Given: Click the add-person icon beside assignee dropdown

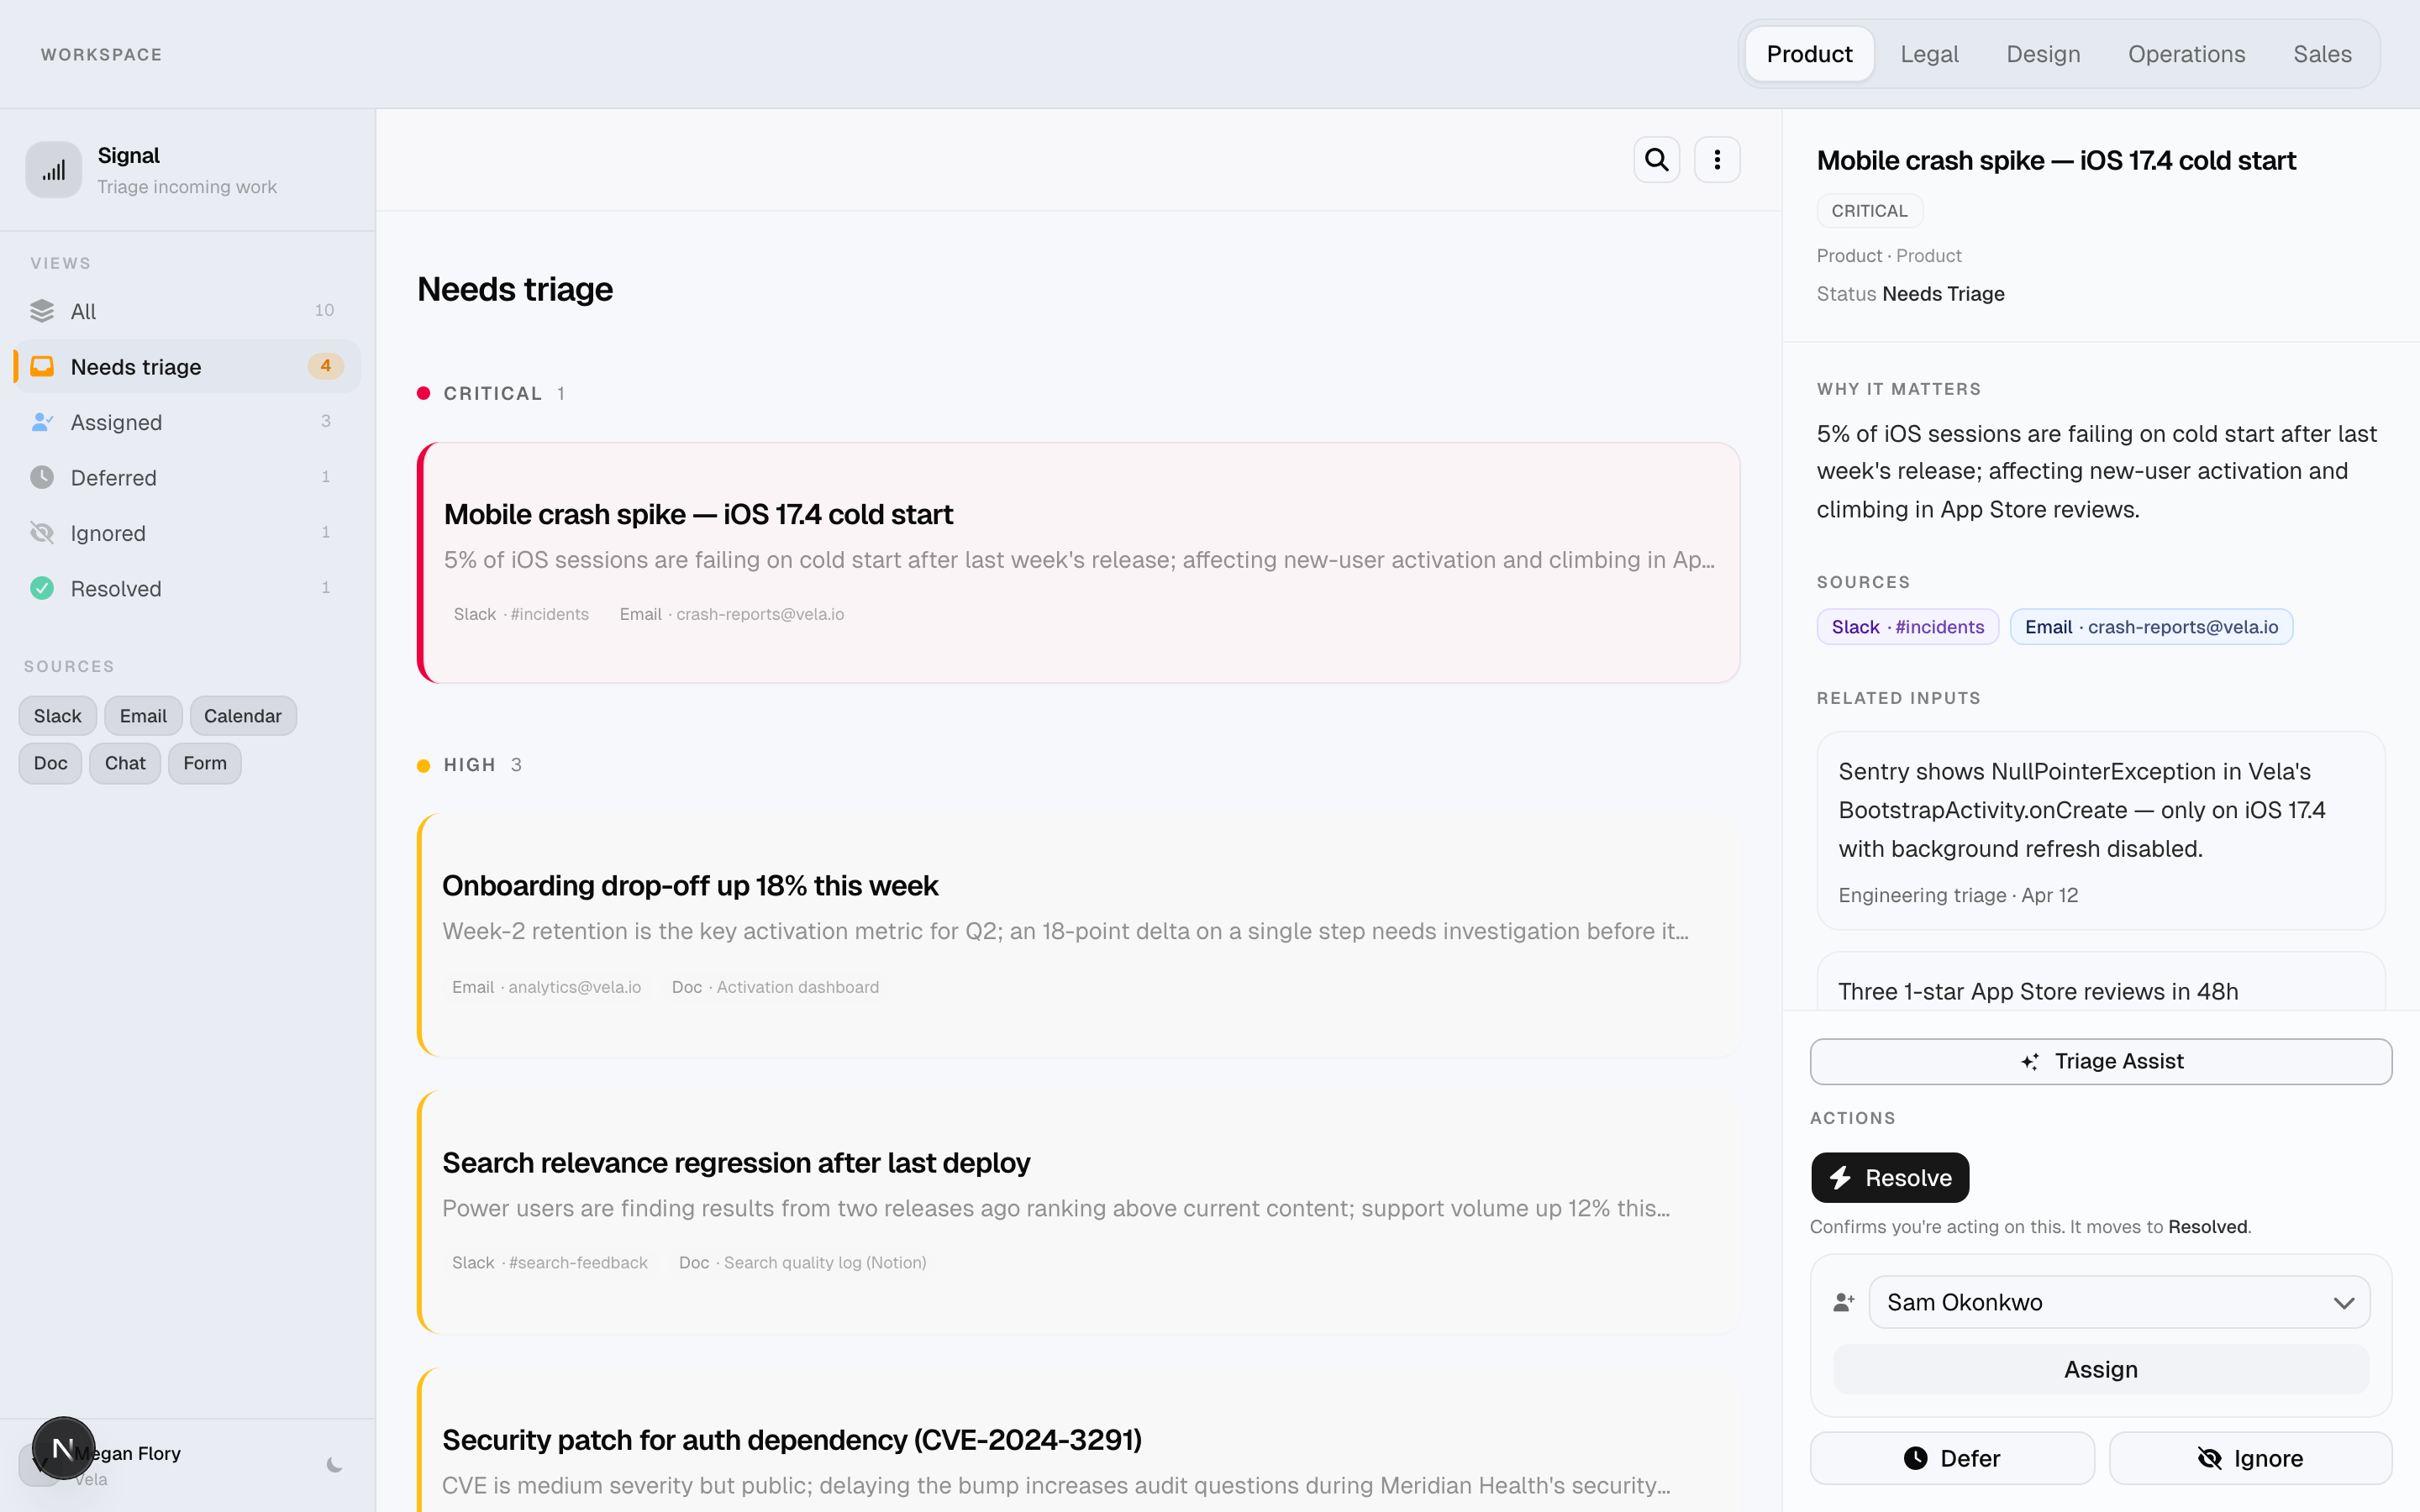Looking at the screenshot, I should pos(1844,1302).
